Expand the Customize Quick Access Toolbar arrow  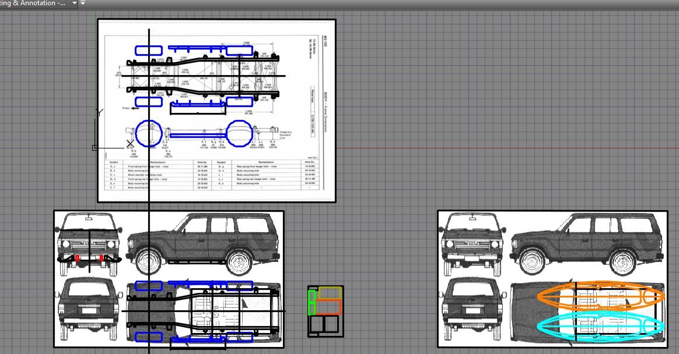83,3
